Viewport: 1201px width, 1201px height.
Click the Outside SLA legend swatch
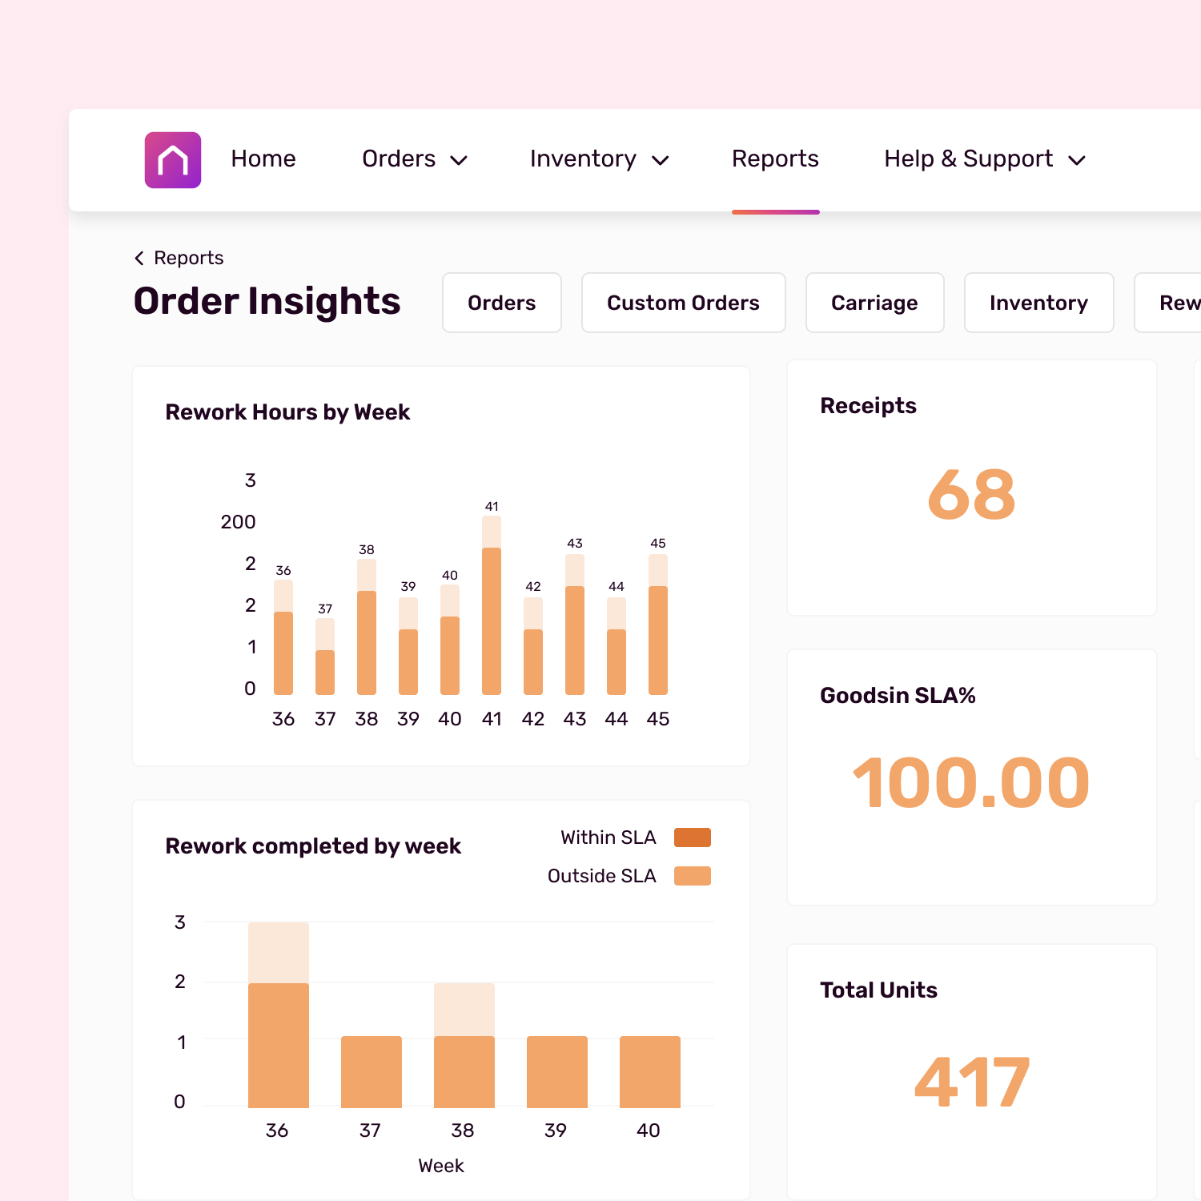(x=693, y=876)
